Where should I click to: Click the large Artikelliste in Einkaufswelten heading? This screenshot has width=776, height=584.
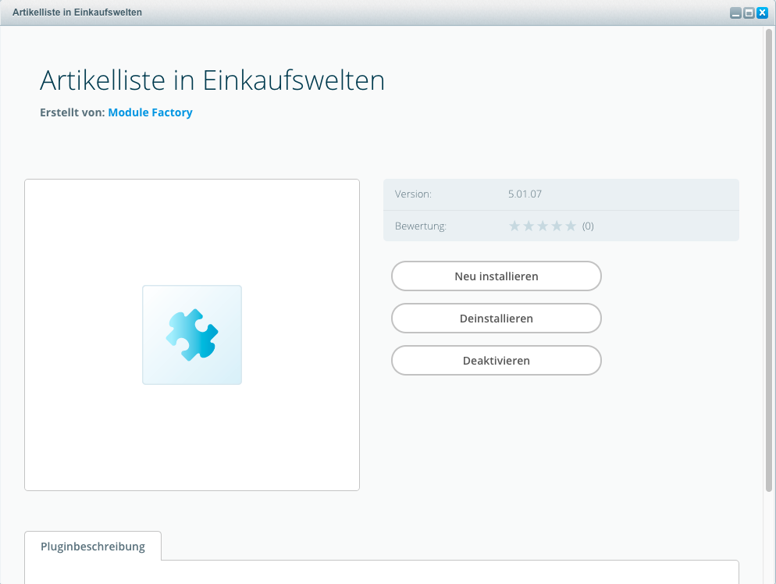click(212, 80)
